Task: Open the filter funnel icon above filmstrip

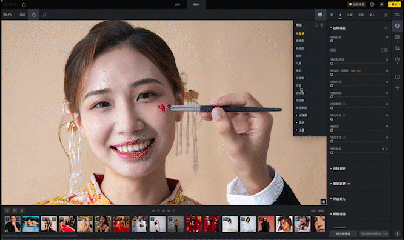Action: [x=15, y=210]
